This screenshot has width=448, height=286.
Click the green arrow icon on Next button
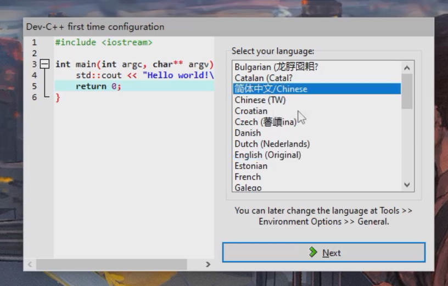point(313,253)
